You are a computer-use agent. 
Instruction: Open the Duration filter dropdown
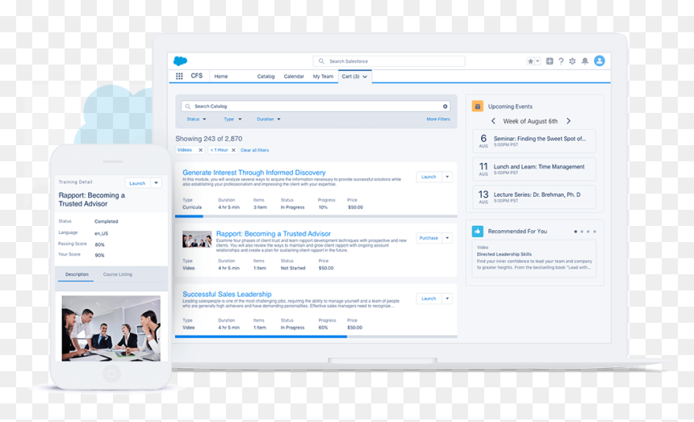268,119
